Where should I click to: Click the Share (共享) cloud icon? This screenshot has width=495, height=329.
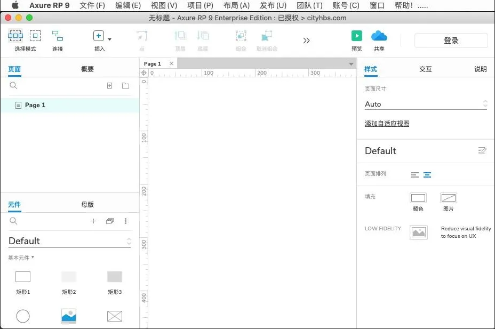point(379,36)
